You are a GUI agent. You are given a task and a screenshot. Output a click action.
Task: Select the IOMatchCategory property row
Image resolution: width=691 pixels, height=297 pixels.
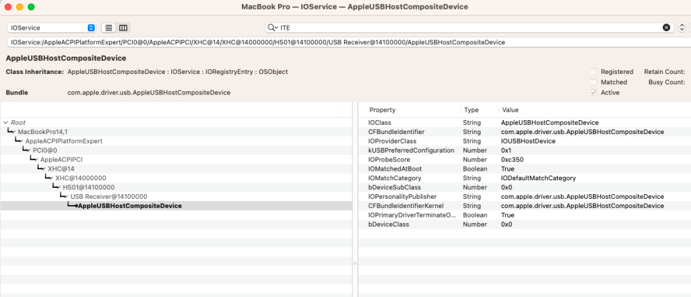[524, 178]
